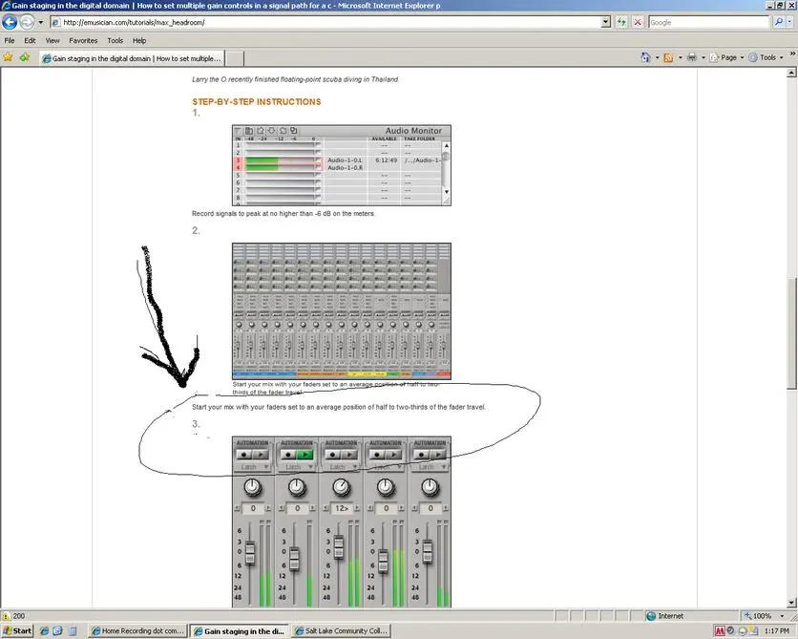Open the Favorites menu
This screenshot has height=639, width=798.
tap(83, 41)
